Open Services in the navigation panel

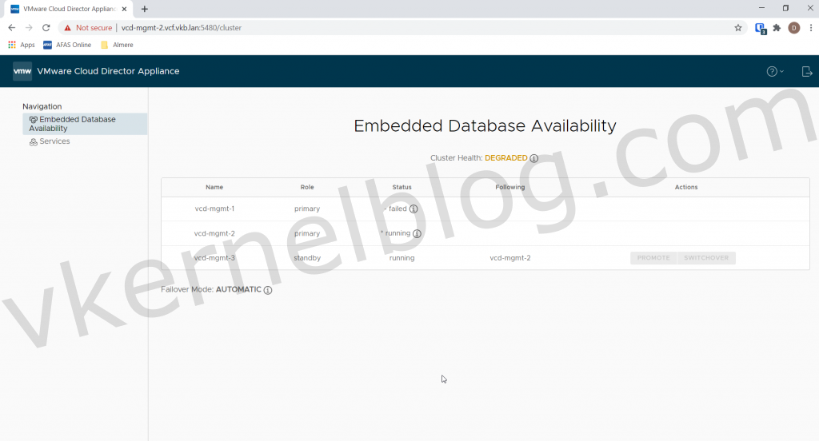(x=54, y=141)
